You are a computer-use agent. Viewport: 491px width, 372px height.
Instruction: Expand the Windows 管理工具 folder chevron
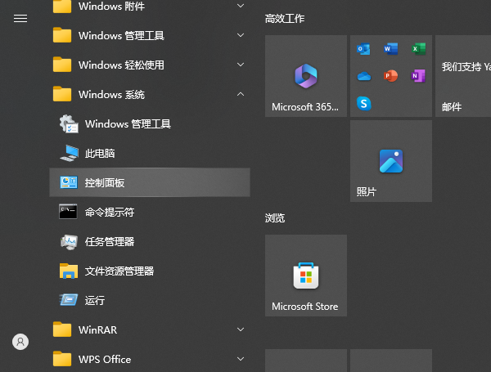click(x=241, y=35)
